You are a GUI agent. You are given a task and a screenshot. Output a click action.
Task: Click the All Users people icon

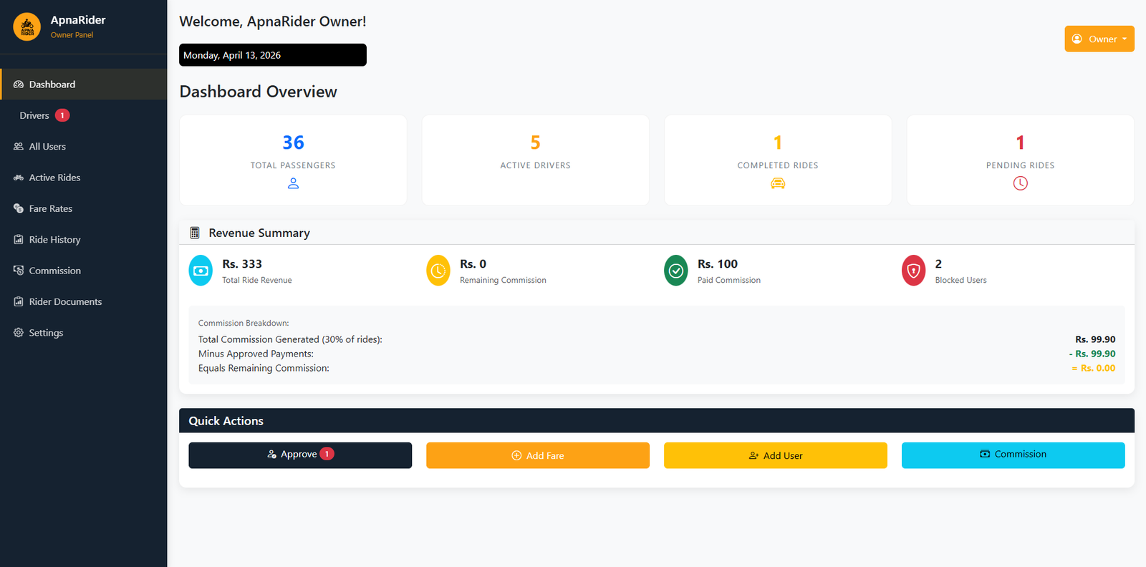19,147
